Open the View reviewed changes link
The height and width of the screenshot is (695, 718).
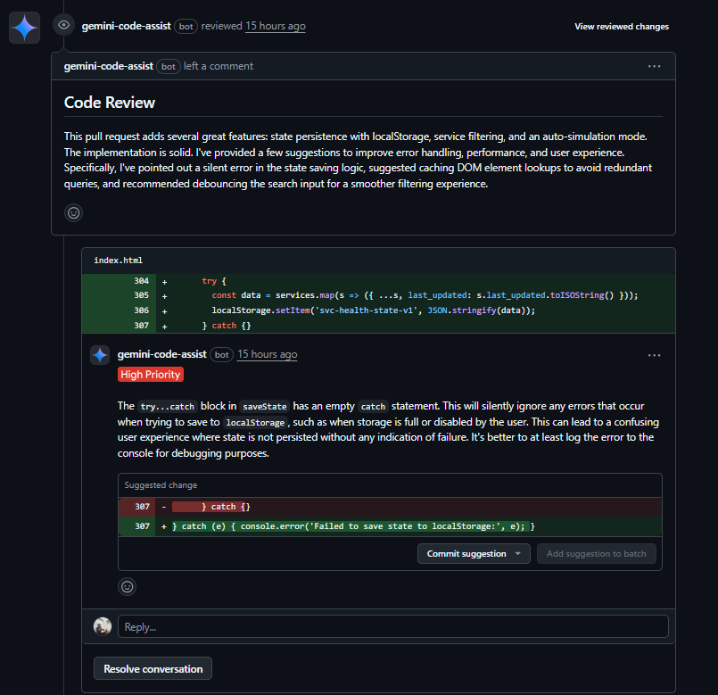tap(621, 27)
